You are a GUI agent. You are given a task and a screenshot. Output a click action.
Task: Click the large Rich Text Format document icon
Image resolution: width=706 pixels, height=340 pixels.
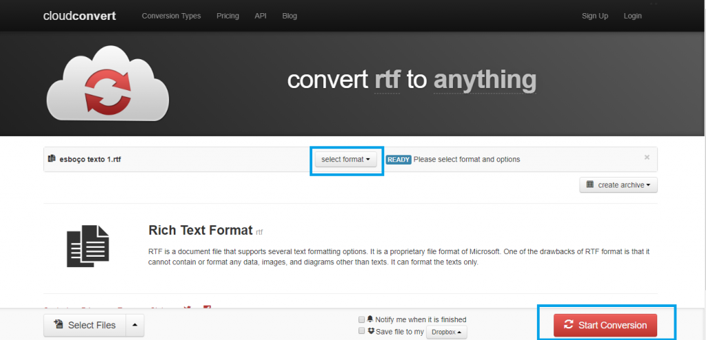point(88,246)
